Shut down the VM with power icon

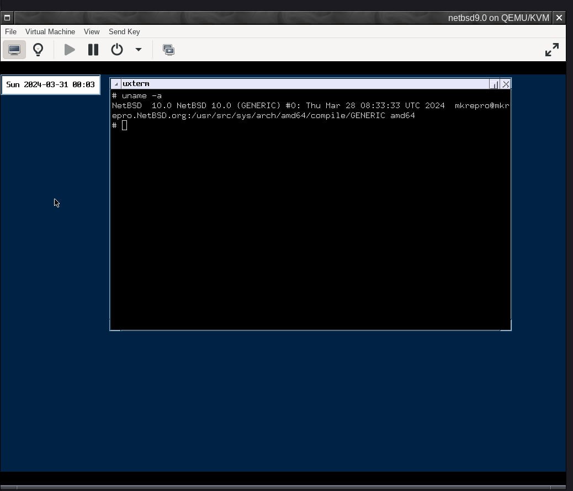click(117, 50)
